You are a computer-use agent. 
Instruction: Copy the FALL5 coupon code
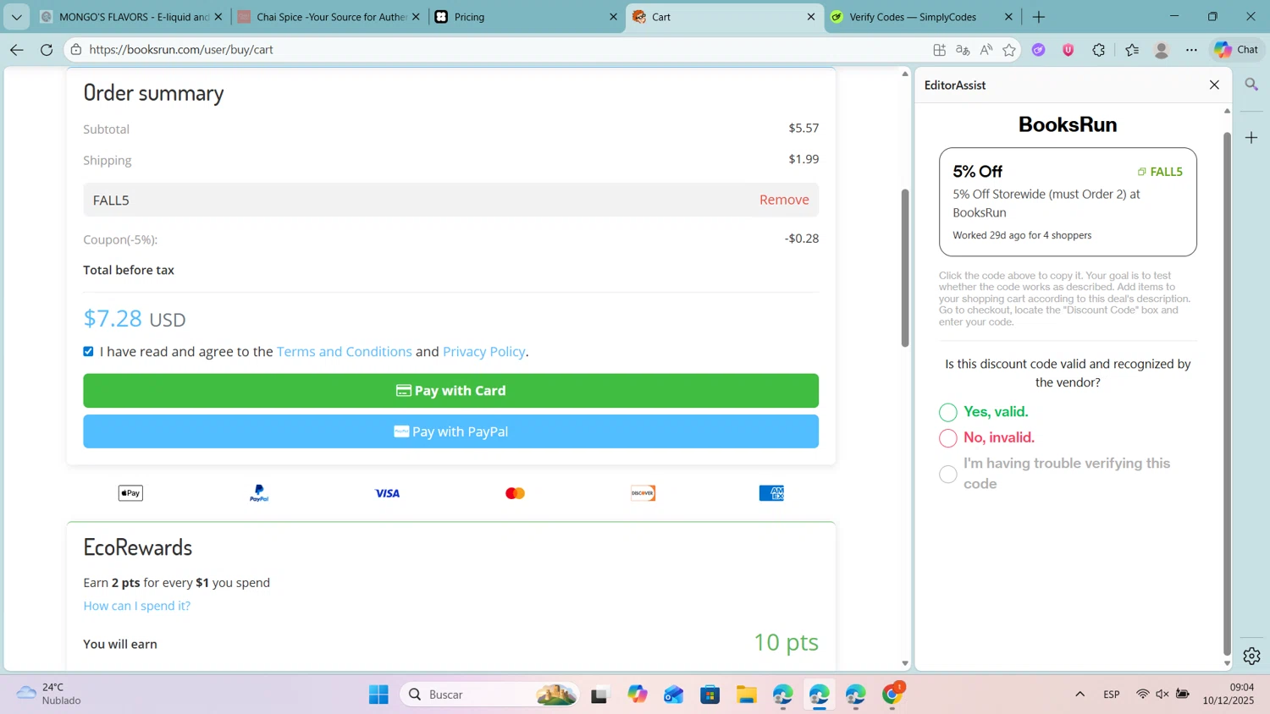[1160, 172]
